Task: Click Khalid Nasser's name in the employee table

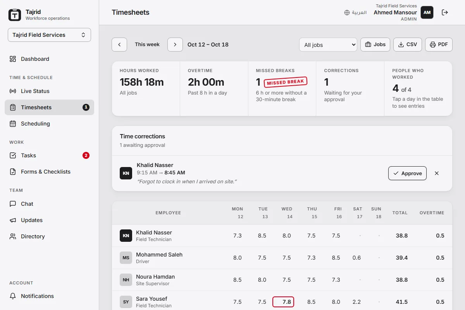Action: pyautogui.click(x=154, y=232)
